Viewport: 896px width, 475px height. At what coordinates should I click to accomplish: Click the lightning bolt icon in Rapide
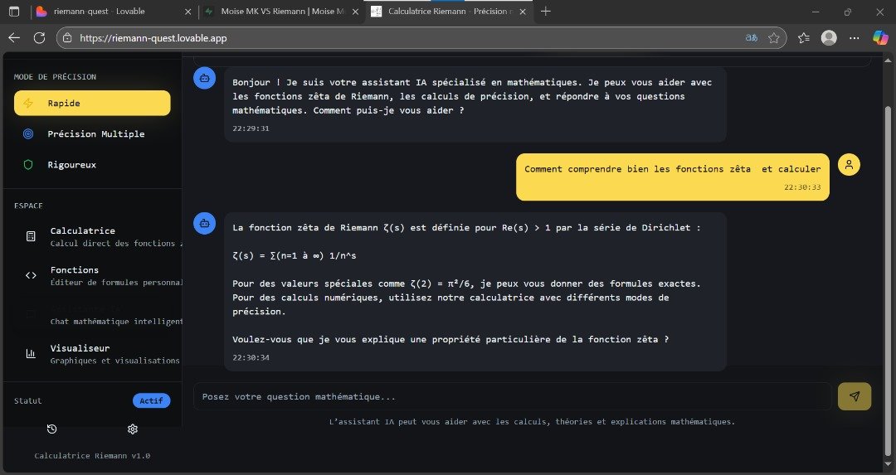pos(28,103)
